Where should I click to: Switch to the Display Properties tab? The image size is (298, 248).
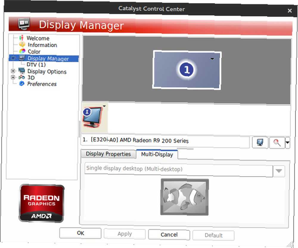[108, 154]
